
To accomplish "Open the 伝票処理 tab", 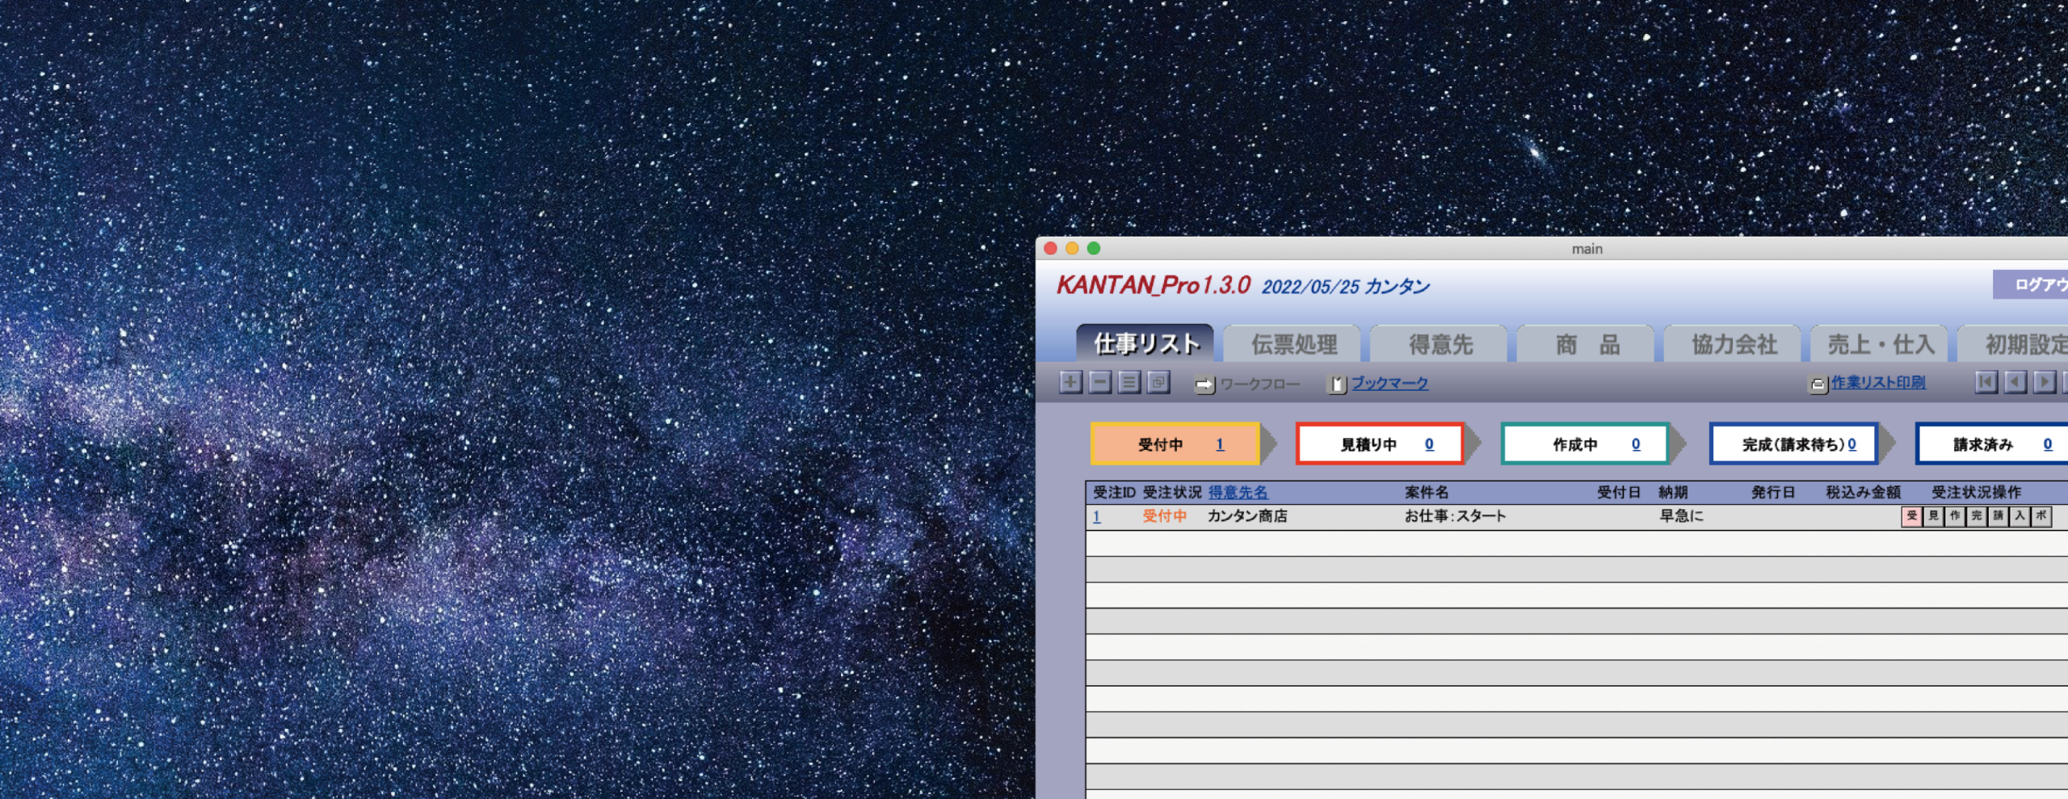I will pos(1293,344).
